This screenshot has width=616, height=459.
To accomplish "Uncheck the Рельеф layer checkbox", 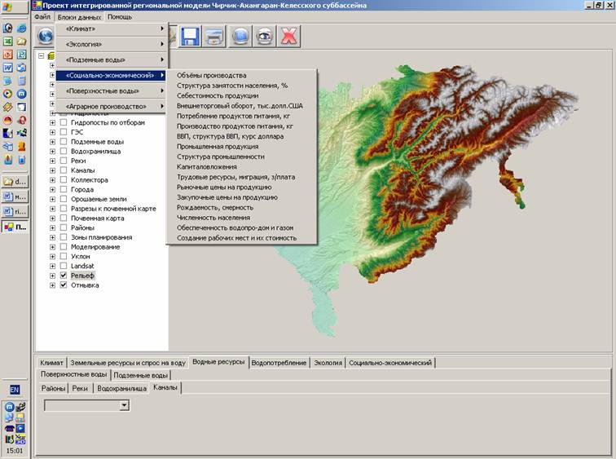I will coord(64,276).
